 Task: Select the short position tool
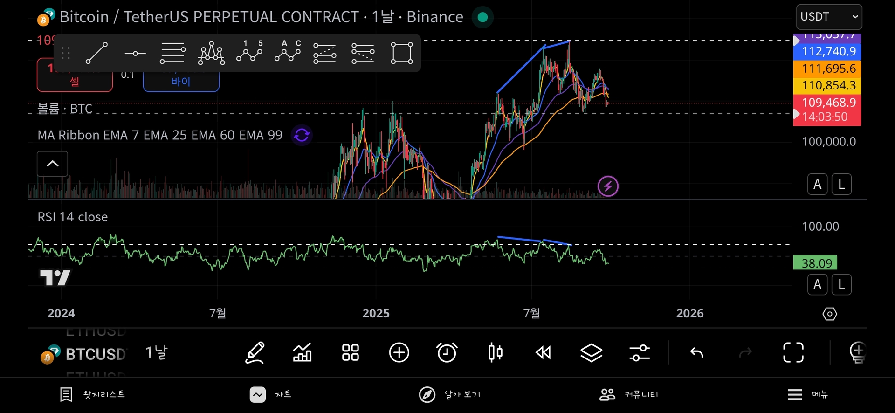pos(363,53)
